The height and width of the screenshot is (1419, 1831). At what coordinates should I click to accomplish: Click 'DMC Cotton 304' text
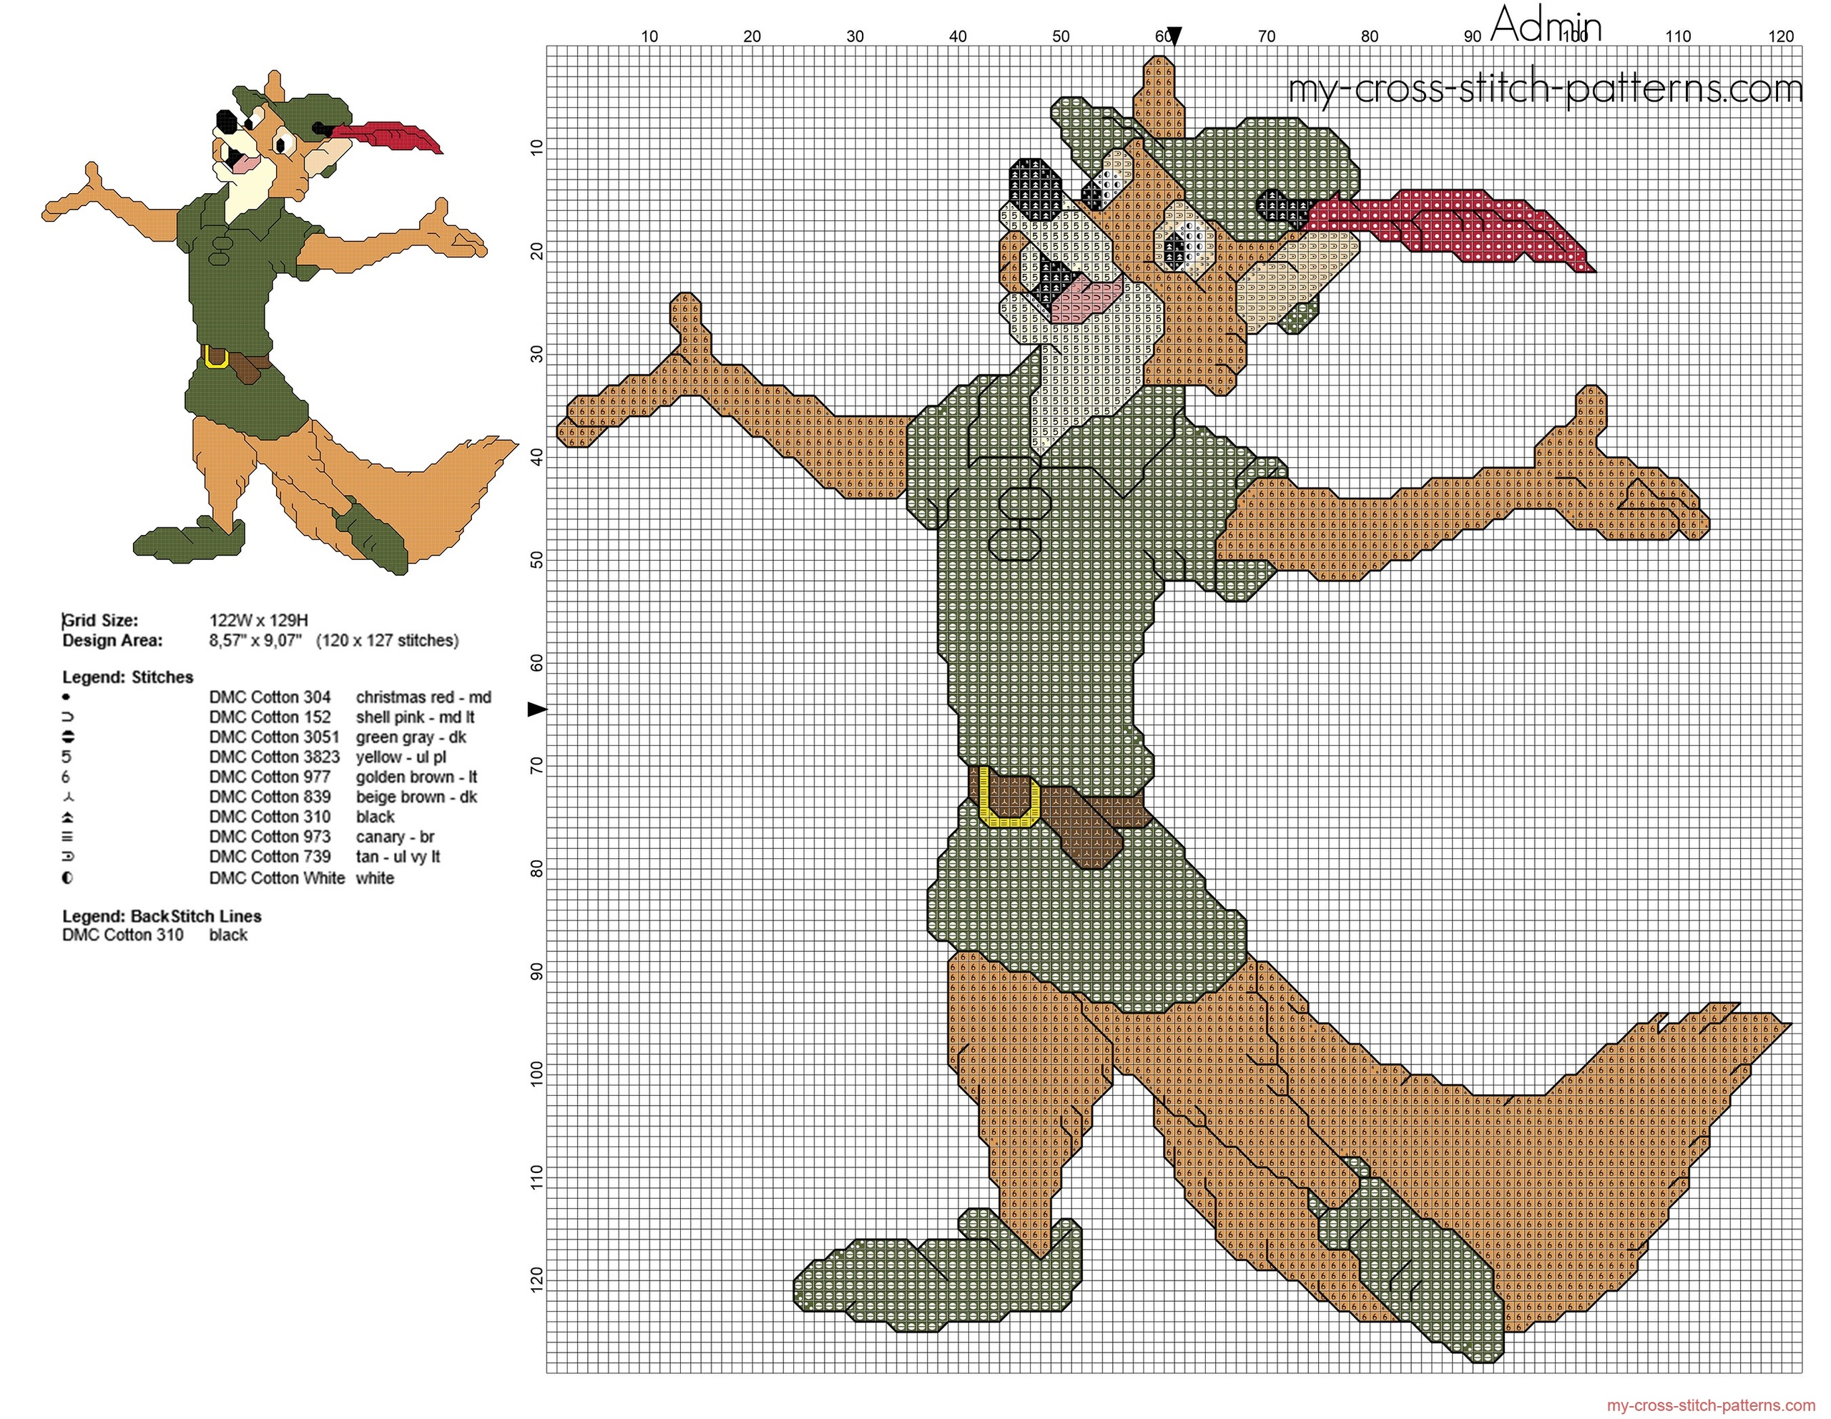[x=270, y=697]
